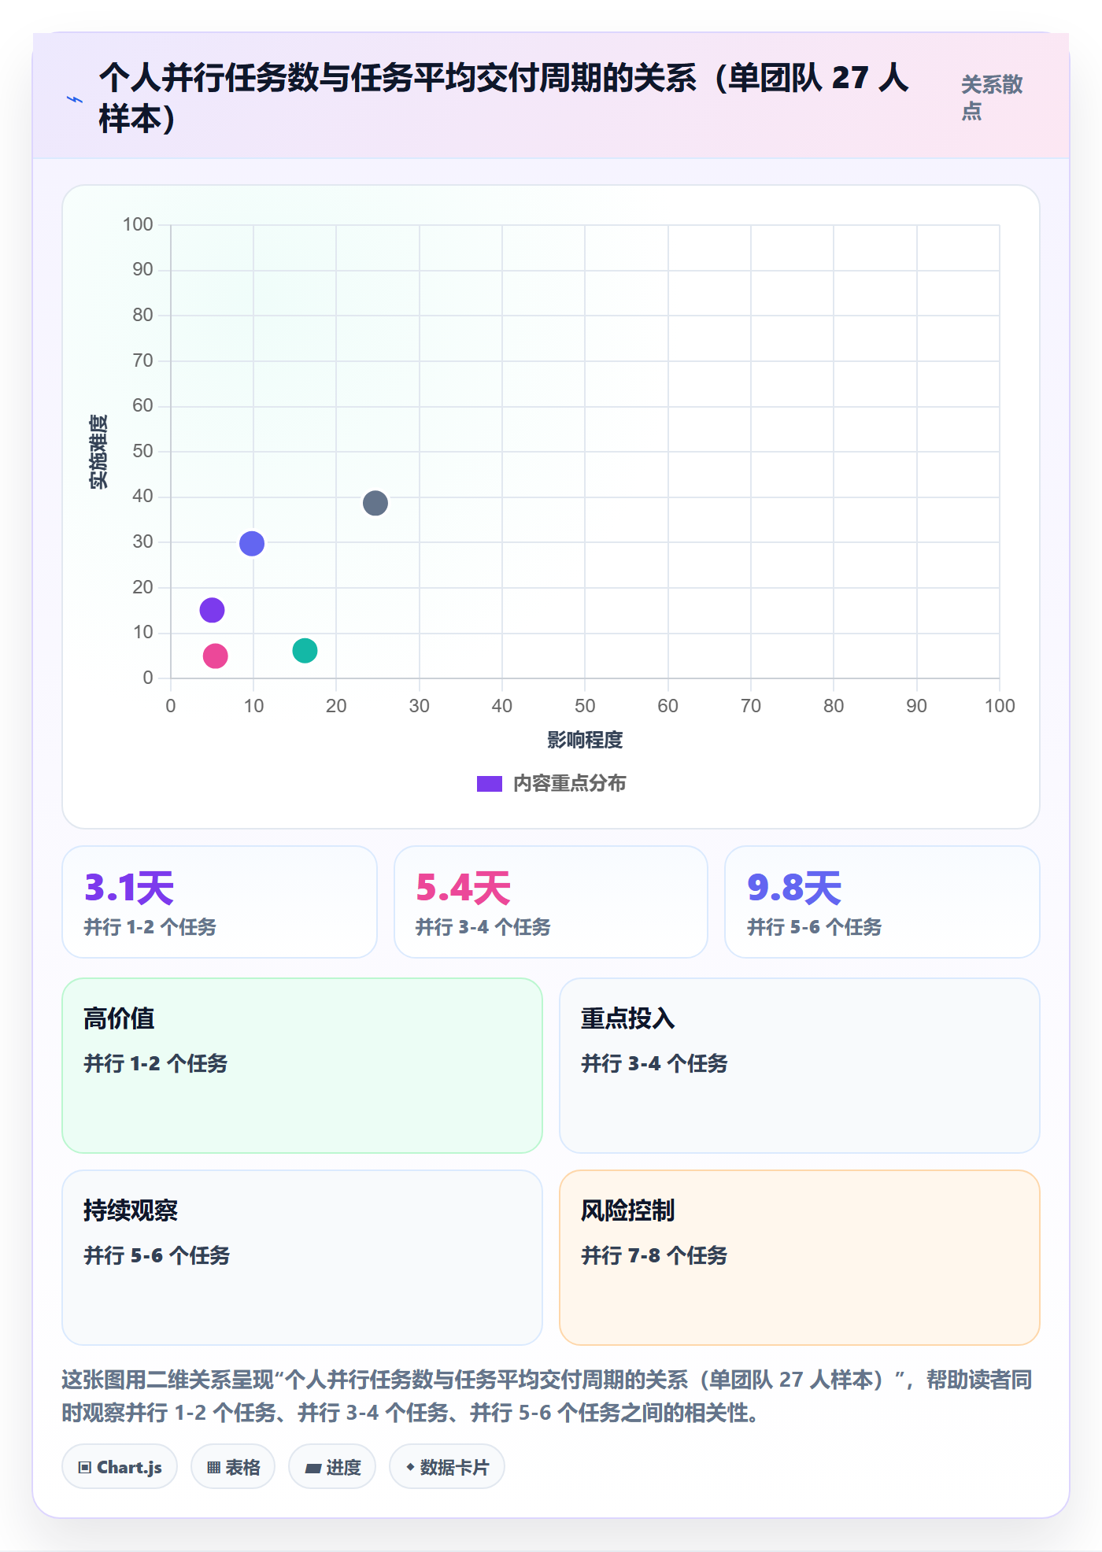Open the 3.1天 stat card
The width and height of the screenshot is (1102, 1552).
(x=220, y=902)
